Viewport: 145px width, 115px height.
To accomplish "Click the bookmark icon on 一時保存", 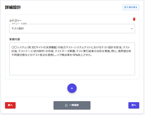I will point(66,105).
